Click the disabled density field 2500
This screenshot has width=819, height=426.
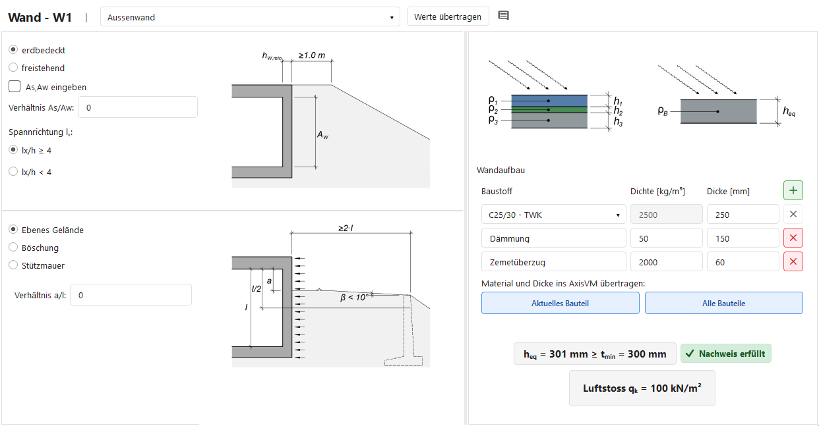coord(667,215)
